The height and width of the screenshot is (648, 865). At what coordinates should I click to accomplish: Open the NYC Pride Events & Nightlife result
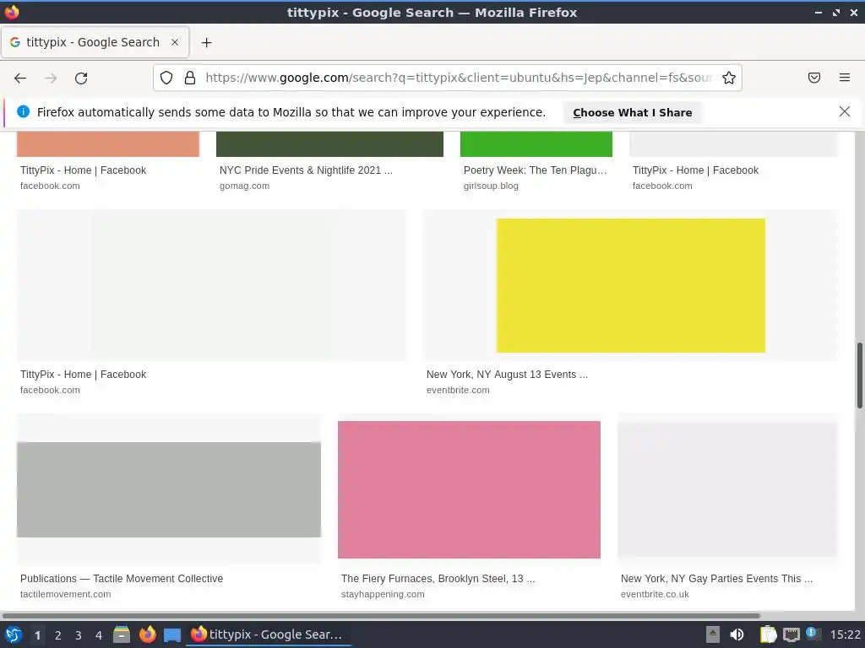(x=306, y=170)
